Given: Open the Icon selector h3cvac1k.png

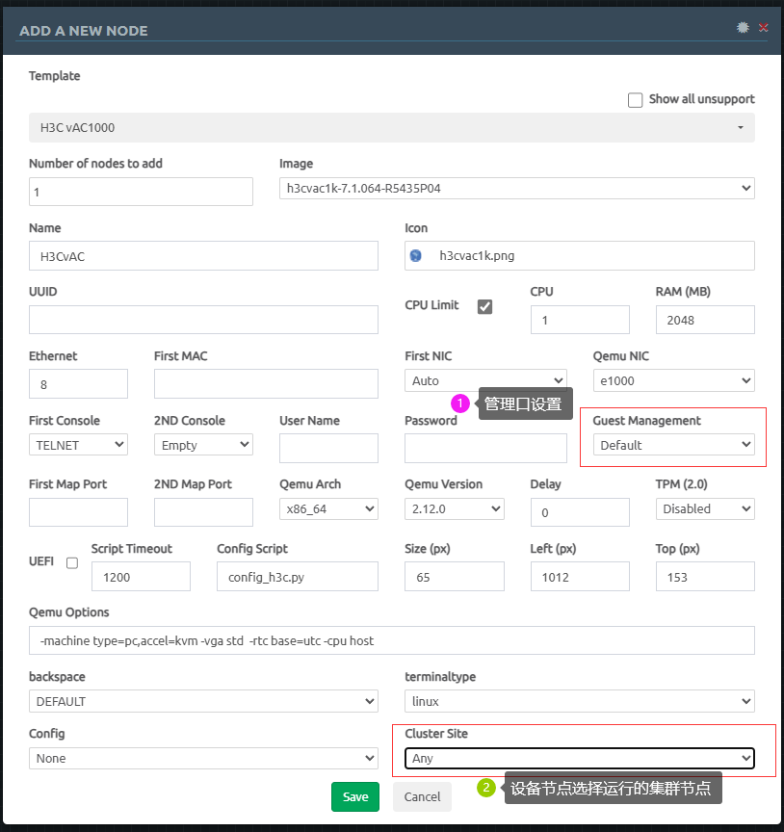Looking at the screenshot, I should [580, 256].
